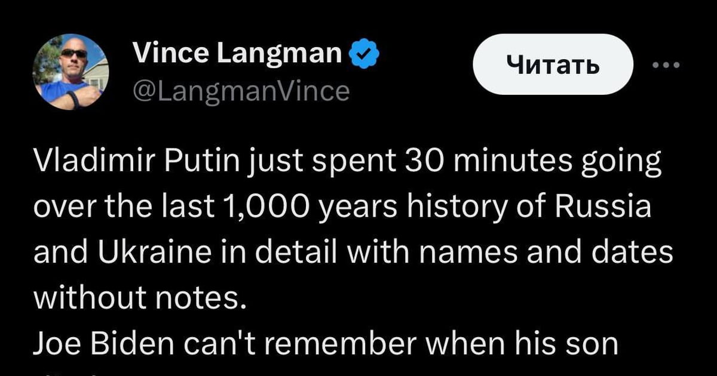The height and width of the screenshot is (376, 717).
Task: Click the without notes line of text
Action: pos(140,297)
